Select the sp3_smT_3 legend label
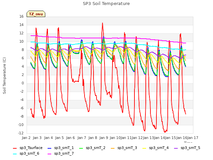213x160 pixels. [127, 148]
